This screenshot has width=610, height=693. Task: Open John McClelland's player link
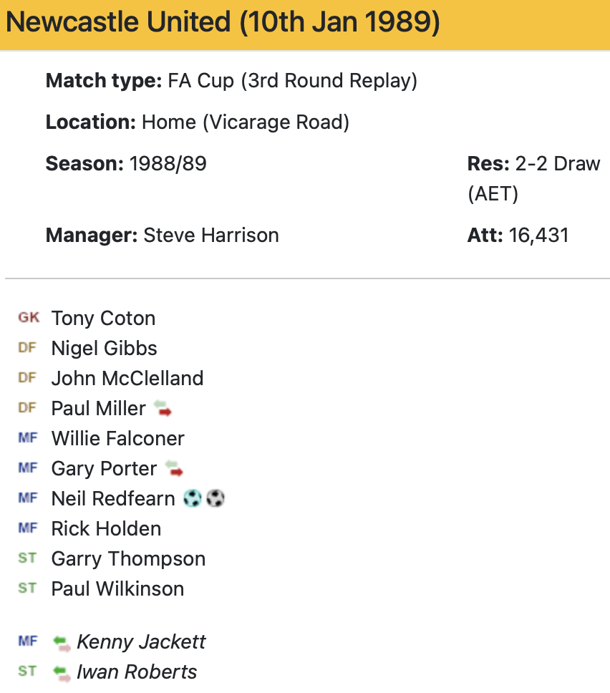(127, 379)
